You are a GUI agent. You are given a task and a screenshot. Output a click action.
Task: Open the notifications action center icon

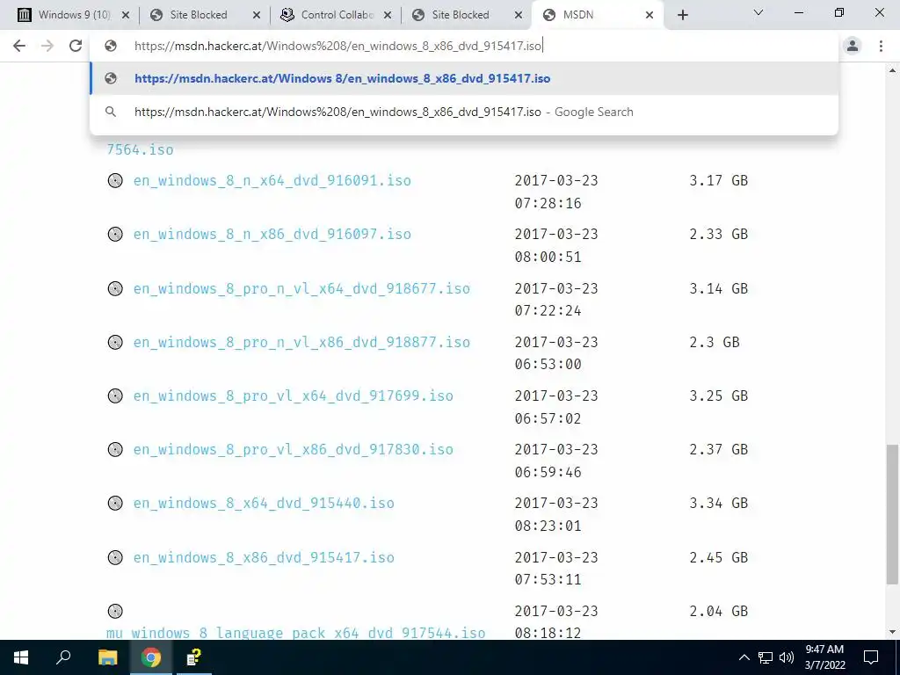pos(871,657)
